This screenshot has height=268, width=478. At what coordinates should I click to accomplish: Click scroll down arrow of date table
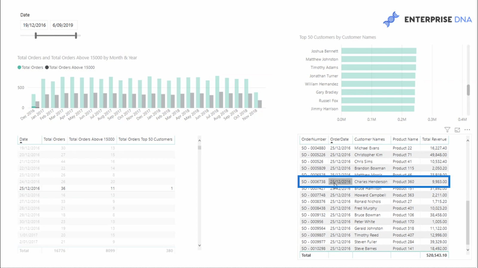click(200, 246)
